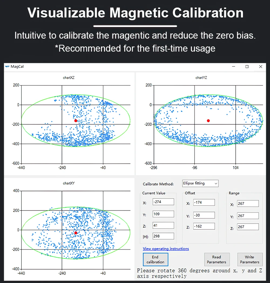Image resolution: width=270 pixels, height=283 pixels.
Task: Open the Calibrate Method dropdown
Action: coord(200,183)
